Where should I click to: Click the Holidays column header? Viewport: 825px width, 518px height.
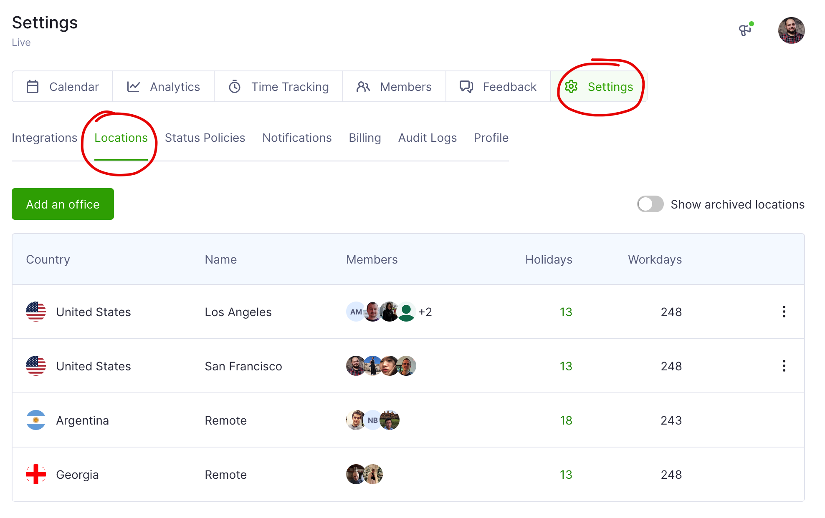[x=549, y=259]
